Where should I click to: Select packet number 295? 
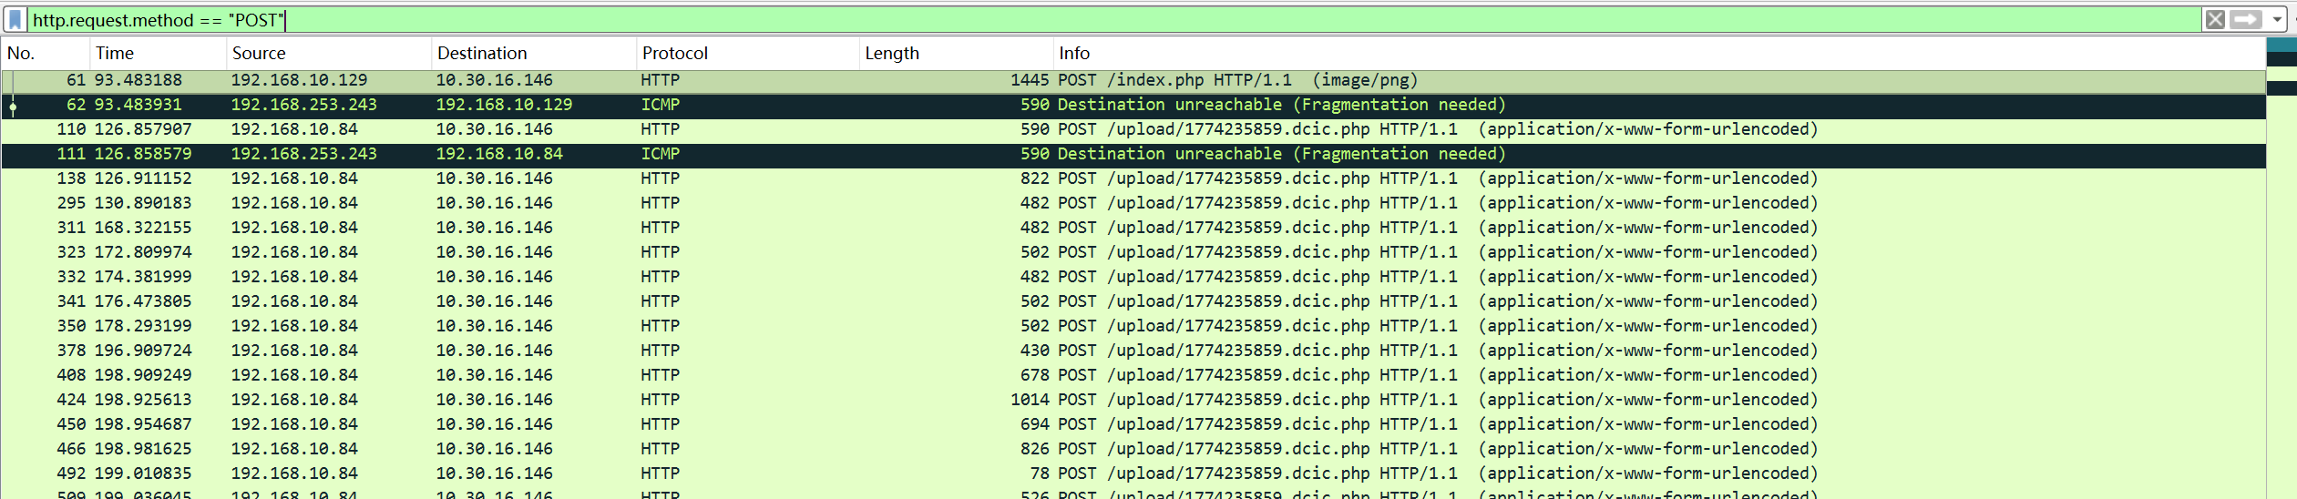(1133, 203)
